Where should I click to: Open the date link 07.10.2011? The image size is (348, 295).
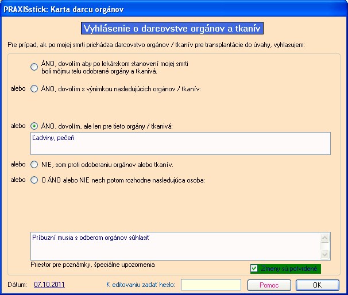[49, 285]
